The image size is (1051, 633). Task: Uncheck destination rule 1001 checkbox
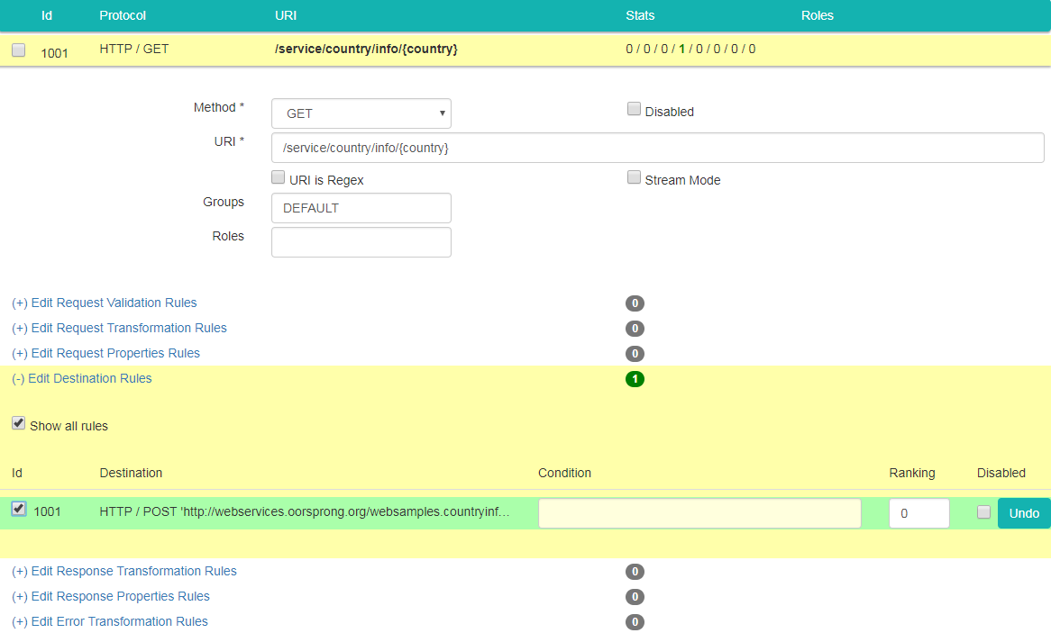(18, 510)
